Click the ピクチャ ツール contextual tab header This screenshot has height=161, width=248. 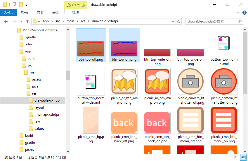pos(76,5)
